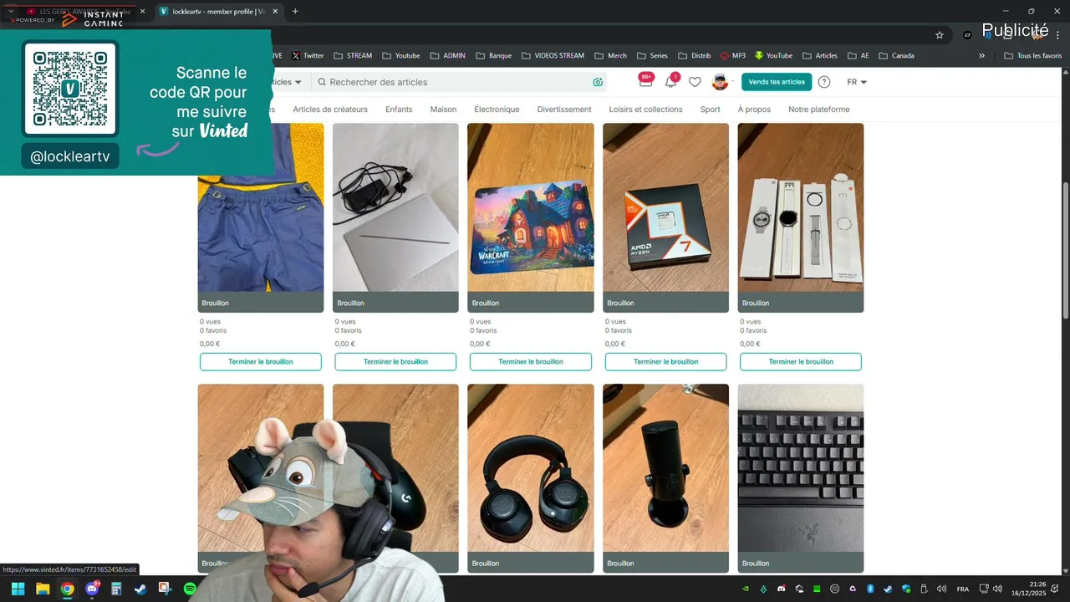Open the smartwatch item thumbnail
The width and height of the screenshot is (1070, 602).
[801, 217]
